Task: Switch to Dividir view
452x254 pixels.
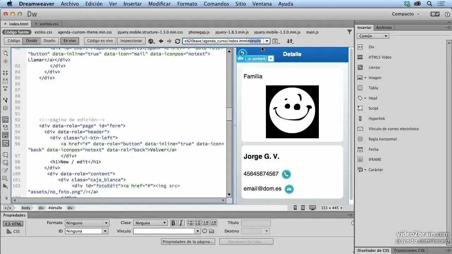Action: 32,41
